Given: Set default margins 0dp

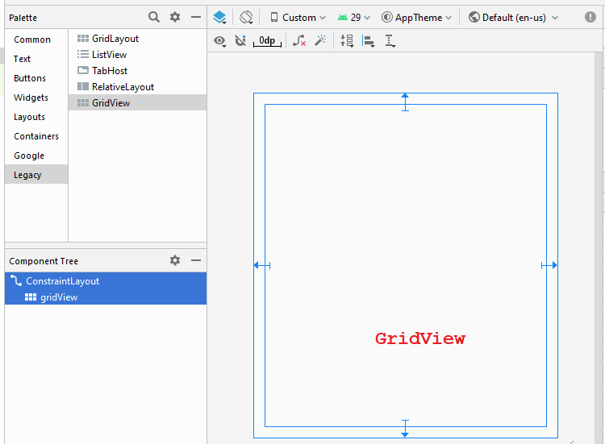Looking at the screenshot, I should point(267,41).
